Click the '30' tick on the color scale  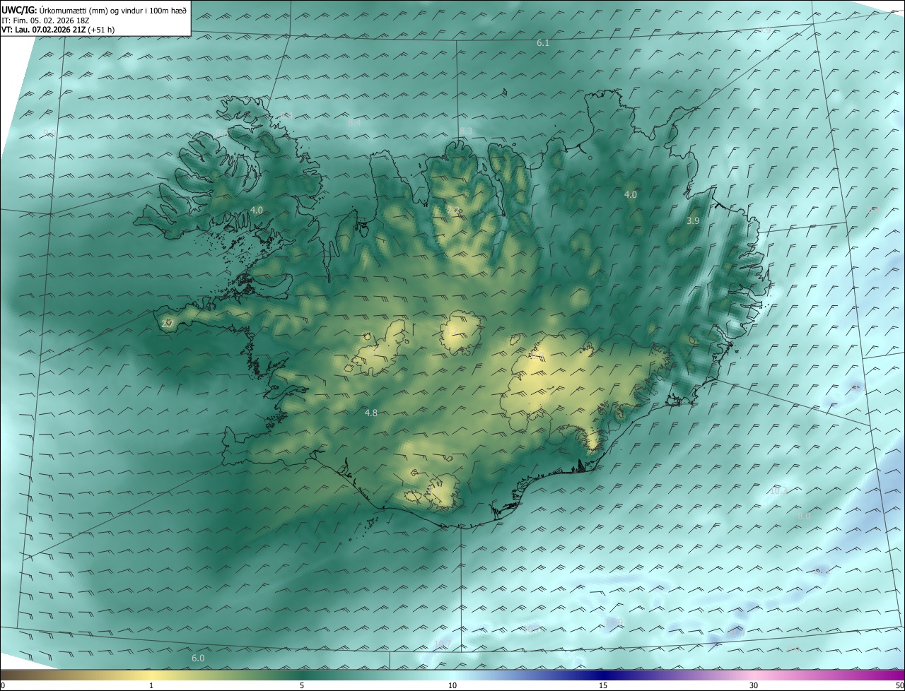click(754, 686)
